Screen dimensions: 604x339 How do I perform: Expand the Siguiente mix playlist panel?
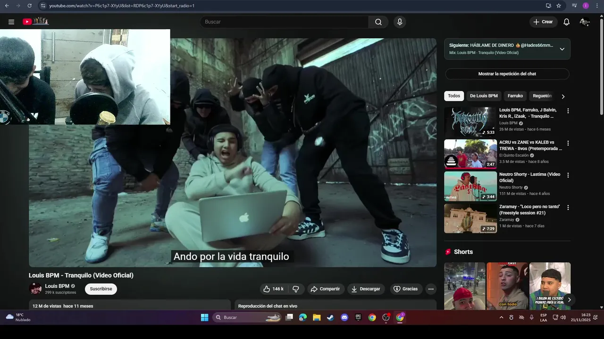[562, 49]
